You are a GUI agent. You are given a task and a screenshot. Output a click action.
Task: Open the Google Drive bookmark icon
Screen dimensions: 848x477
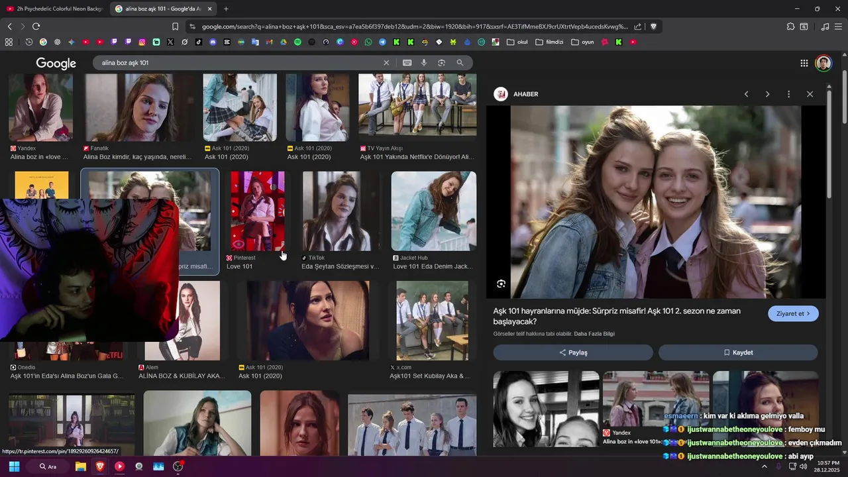pyautogui.click(x=284, y=42)
